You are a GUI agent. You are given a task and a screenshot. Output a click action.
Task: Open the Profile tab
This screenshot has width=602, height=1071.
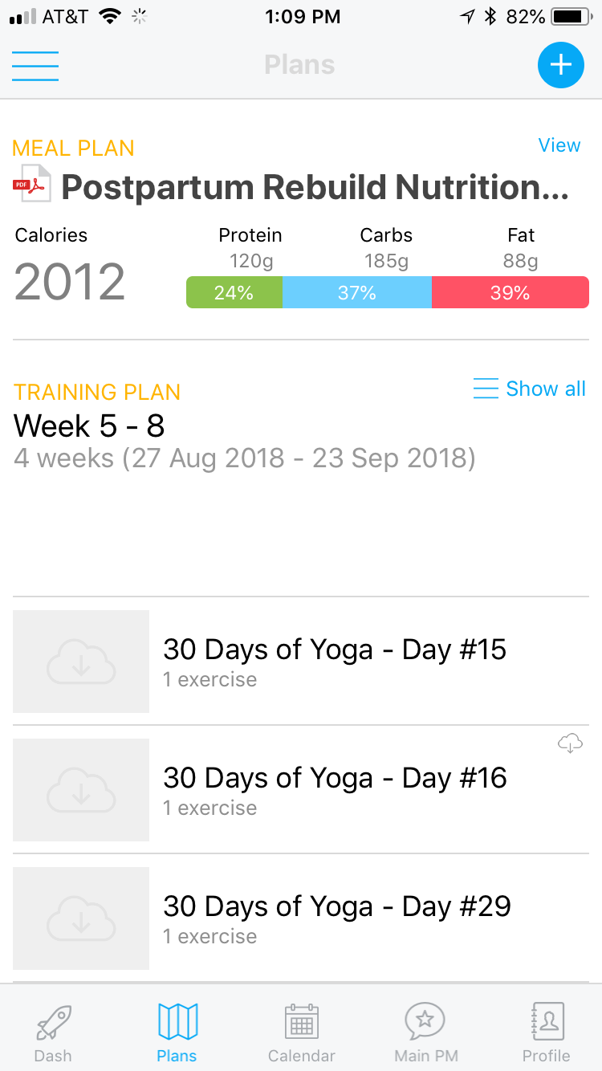(547, 1032)
